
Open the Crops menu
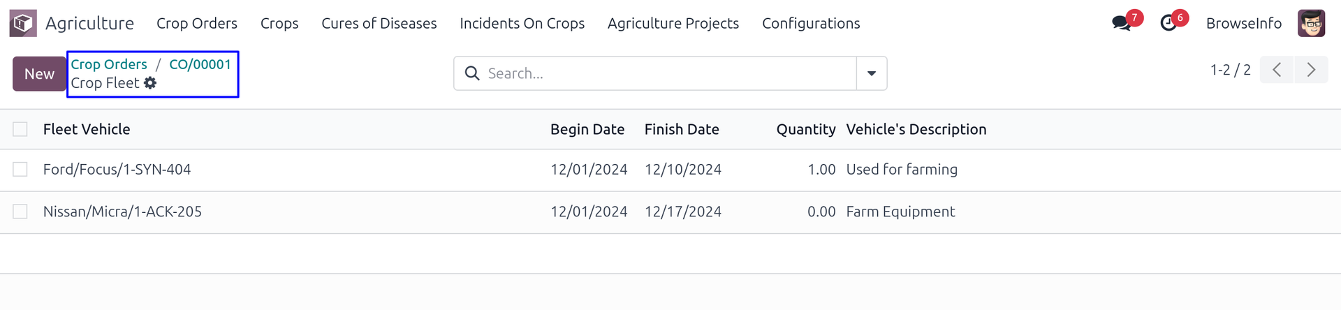pos(279,23)
